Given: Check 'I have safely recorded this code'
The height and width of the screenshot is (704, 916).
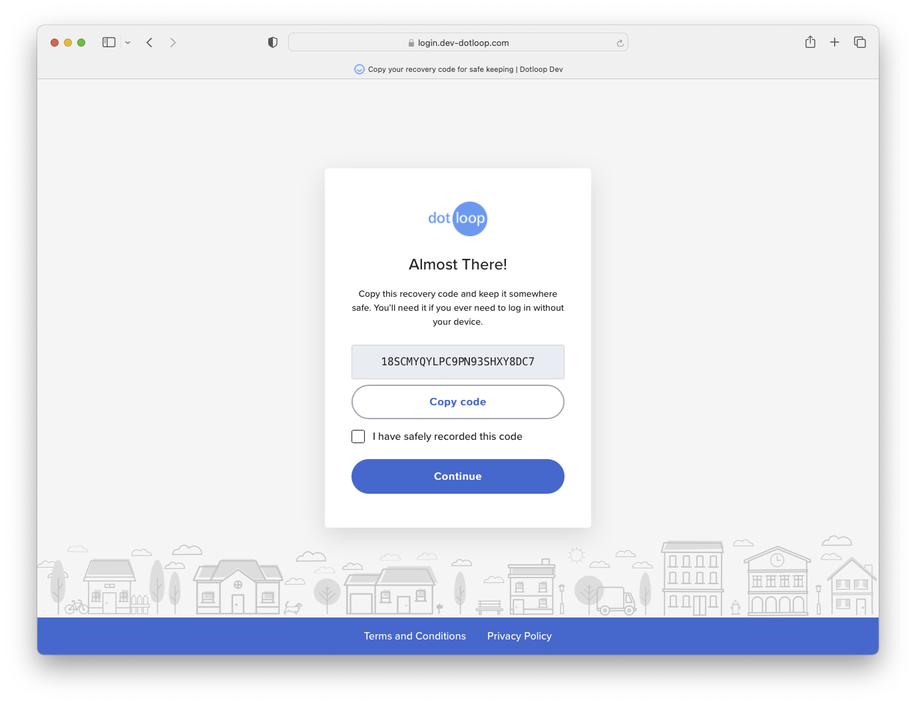Looking at the screenshot, I should [358, 436].
